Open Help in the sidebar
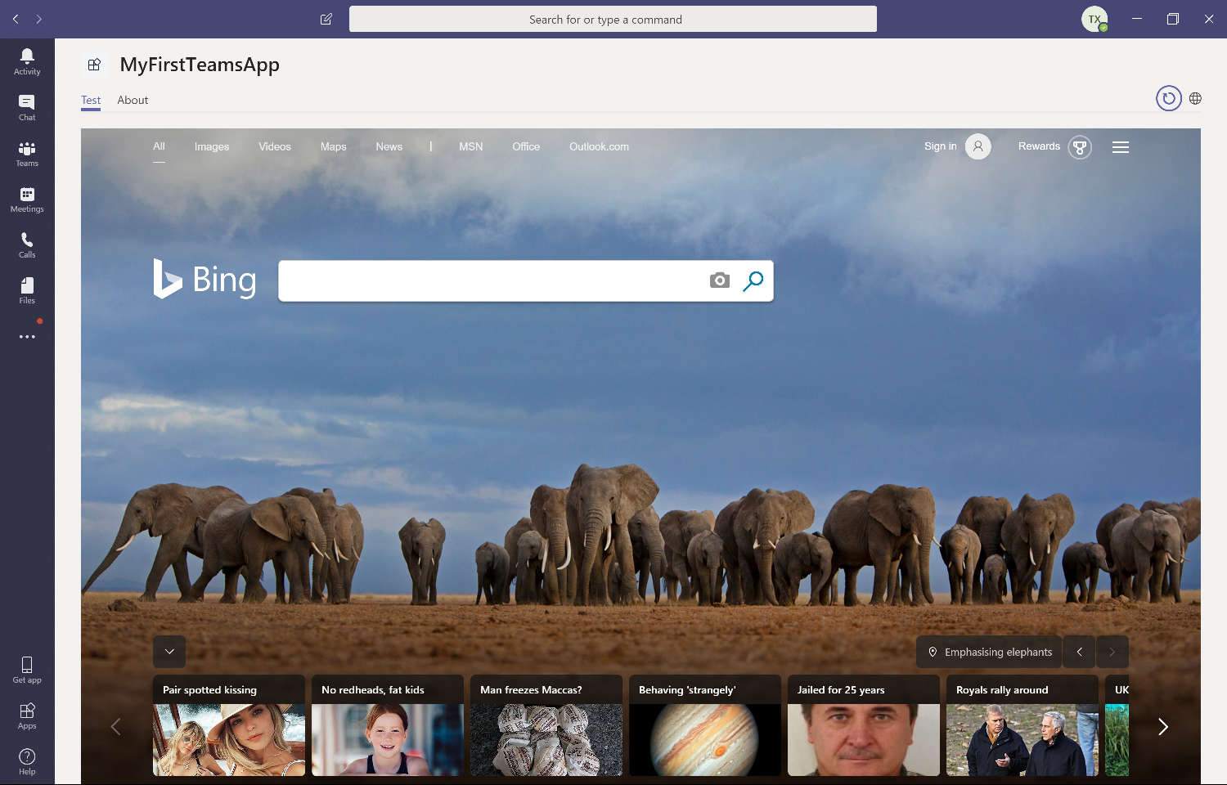Viewport: 1227px width, 785px height. coord(27,761)
